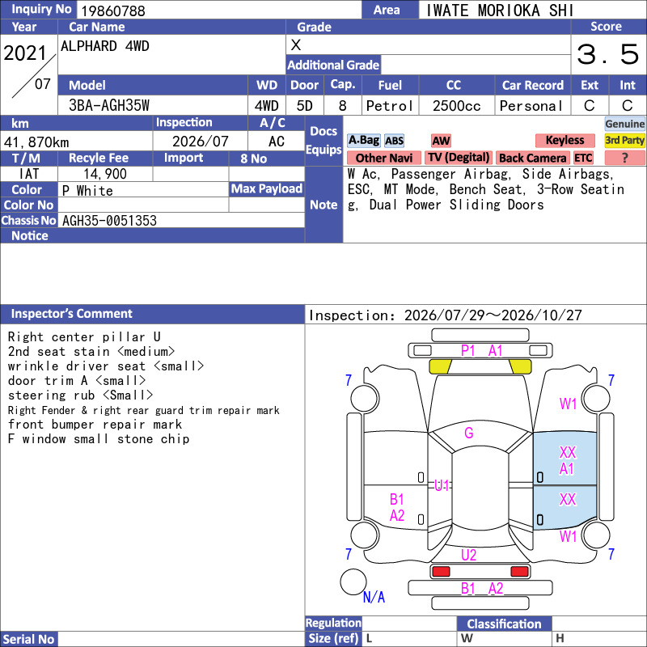Click the Regulation label

coord(333,623)
